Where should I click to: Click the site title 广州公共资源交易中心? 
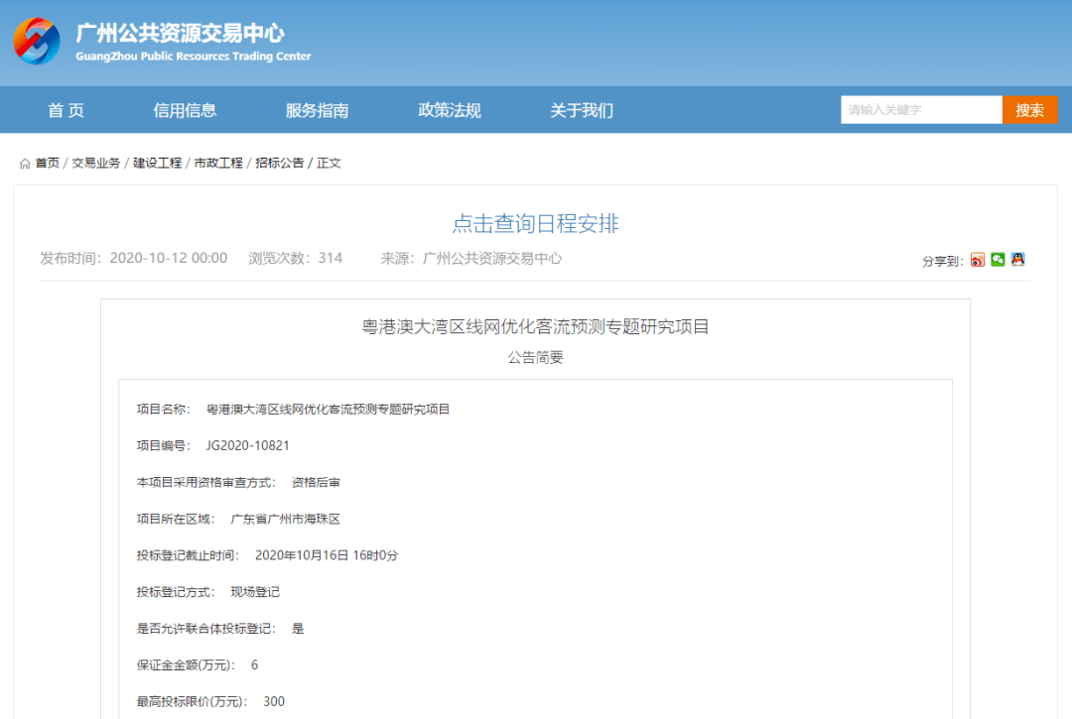point(181,33)
